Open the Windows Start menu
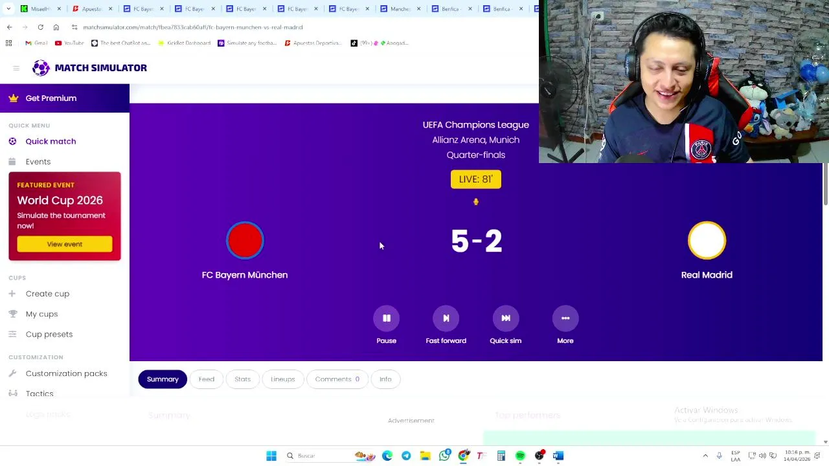829x466 pixels. click(271, 456)
